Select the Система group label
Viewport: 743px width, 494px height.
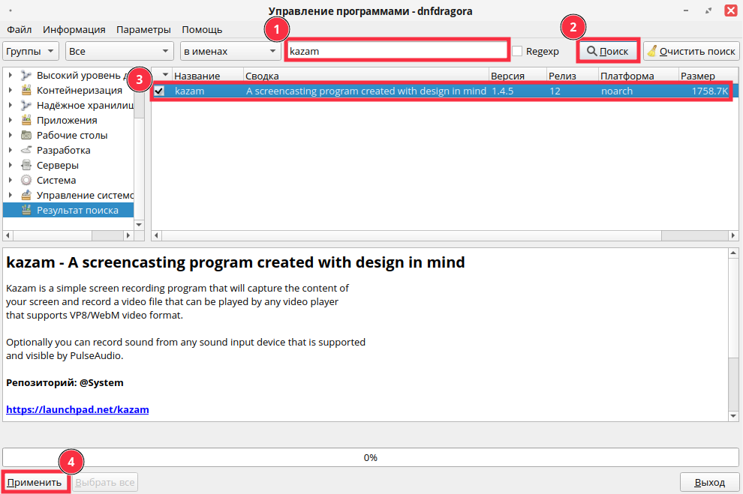[x=56, y=180]
